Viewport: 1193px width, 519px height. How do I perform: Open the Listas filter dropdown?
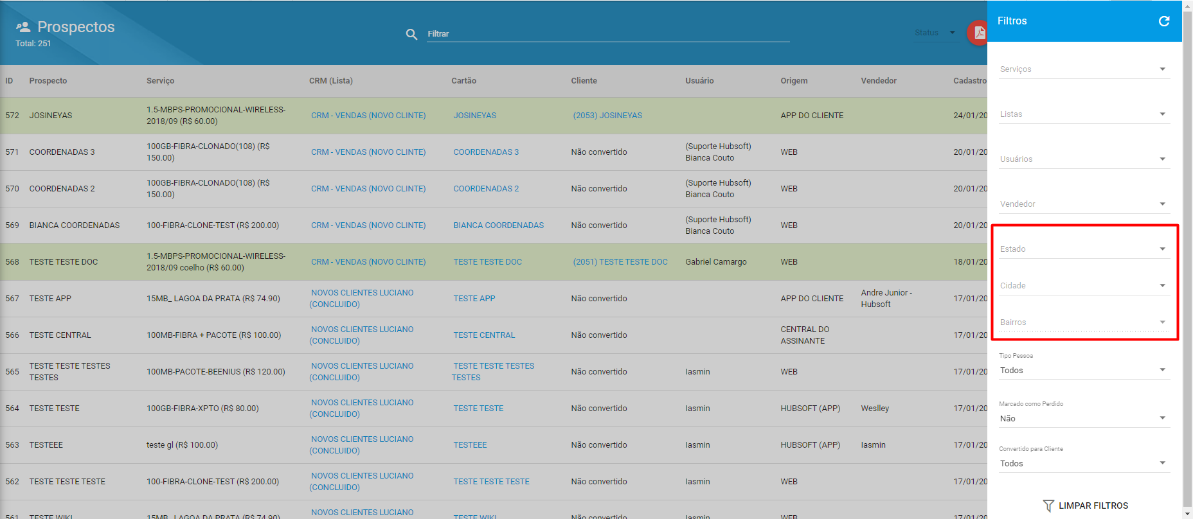(x=1084, y=114)
